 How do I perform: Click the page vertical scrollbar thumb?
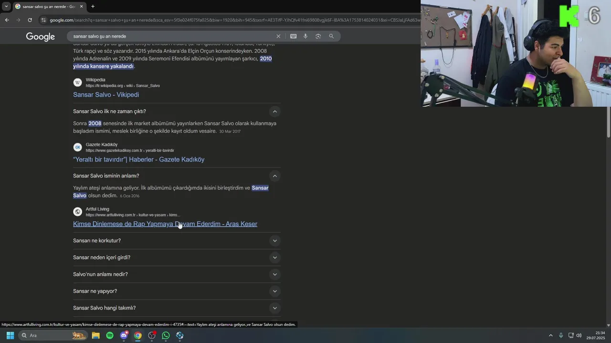609,122
